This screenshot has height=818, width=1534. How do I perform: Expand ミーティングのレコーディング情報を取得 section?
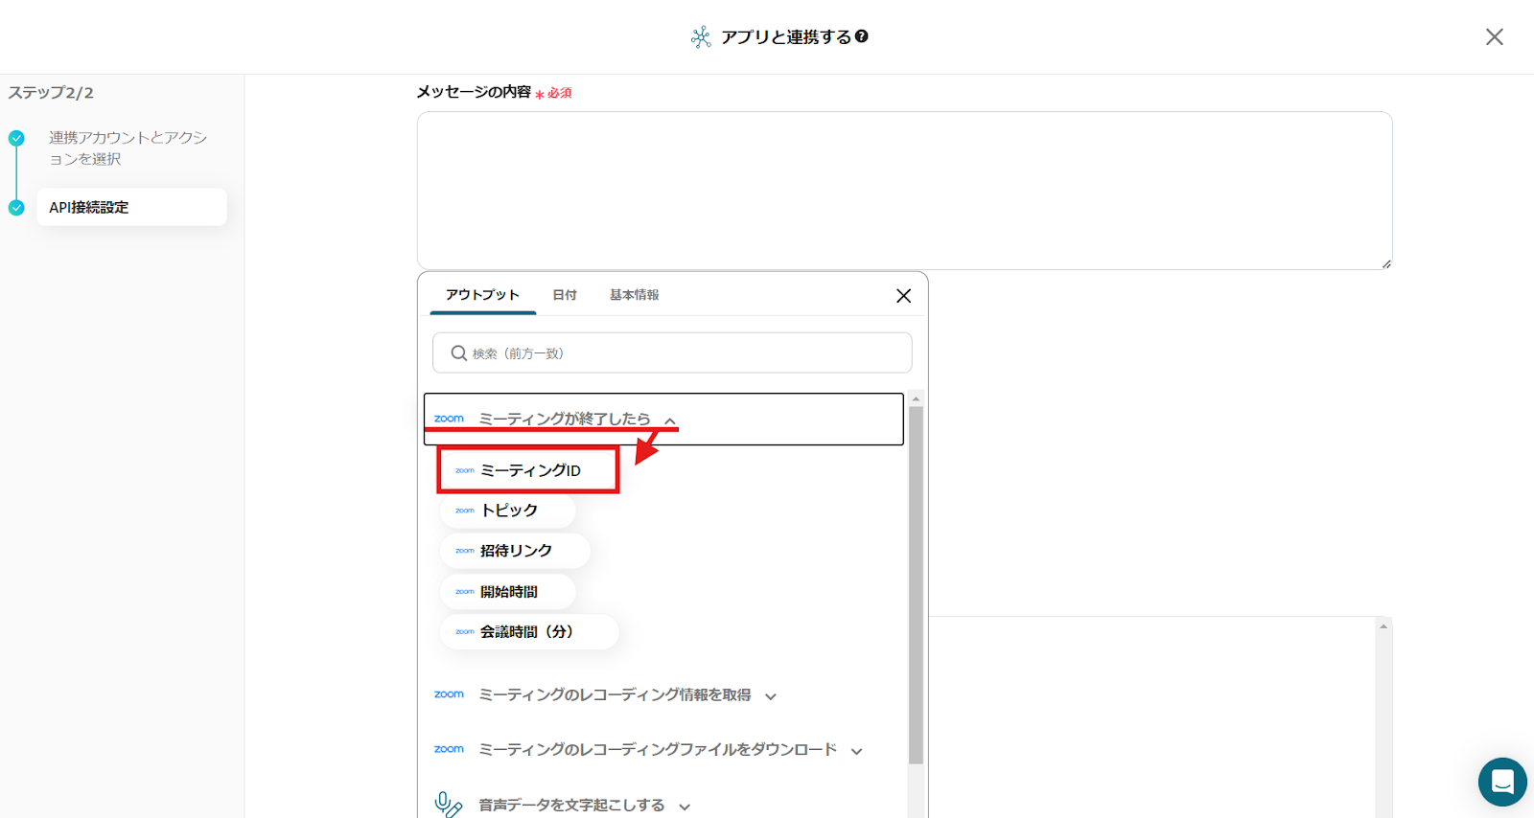(771, 696)
